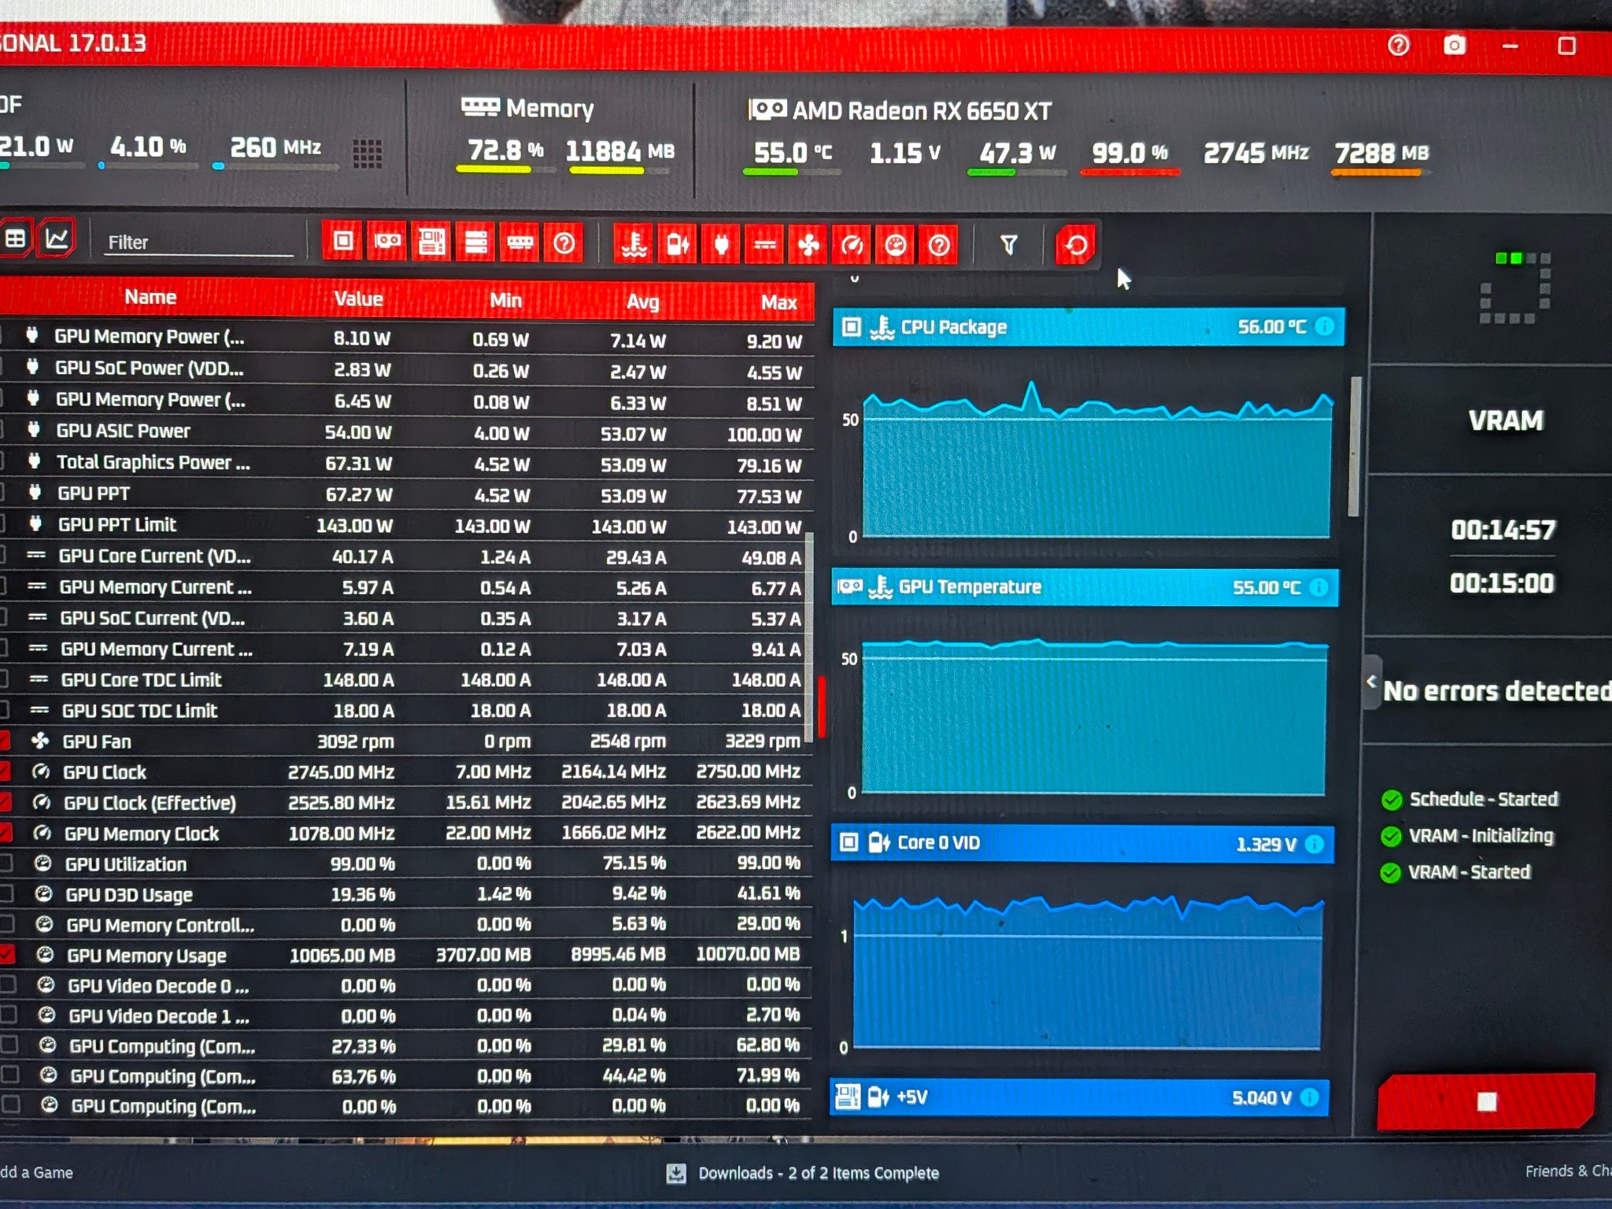Image resolution: width=1612 pixels, height=1209 pixels.
Task: Toggle the temperature sensor type icon
Action: tap(634, 245)
